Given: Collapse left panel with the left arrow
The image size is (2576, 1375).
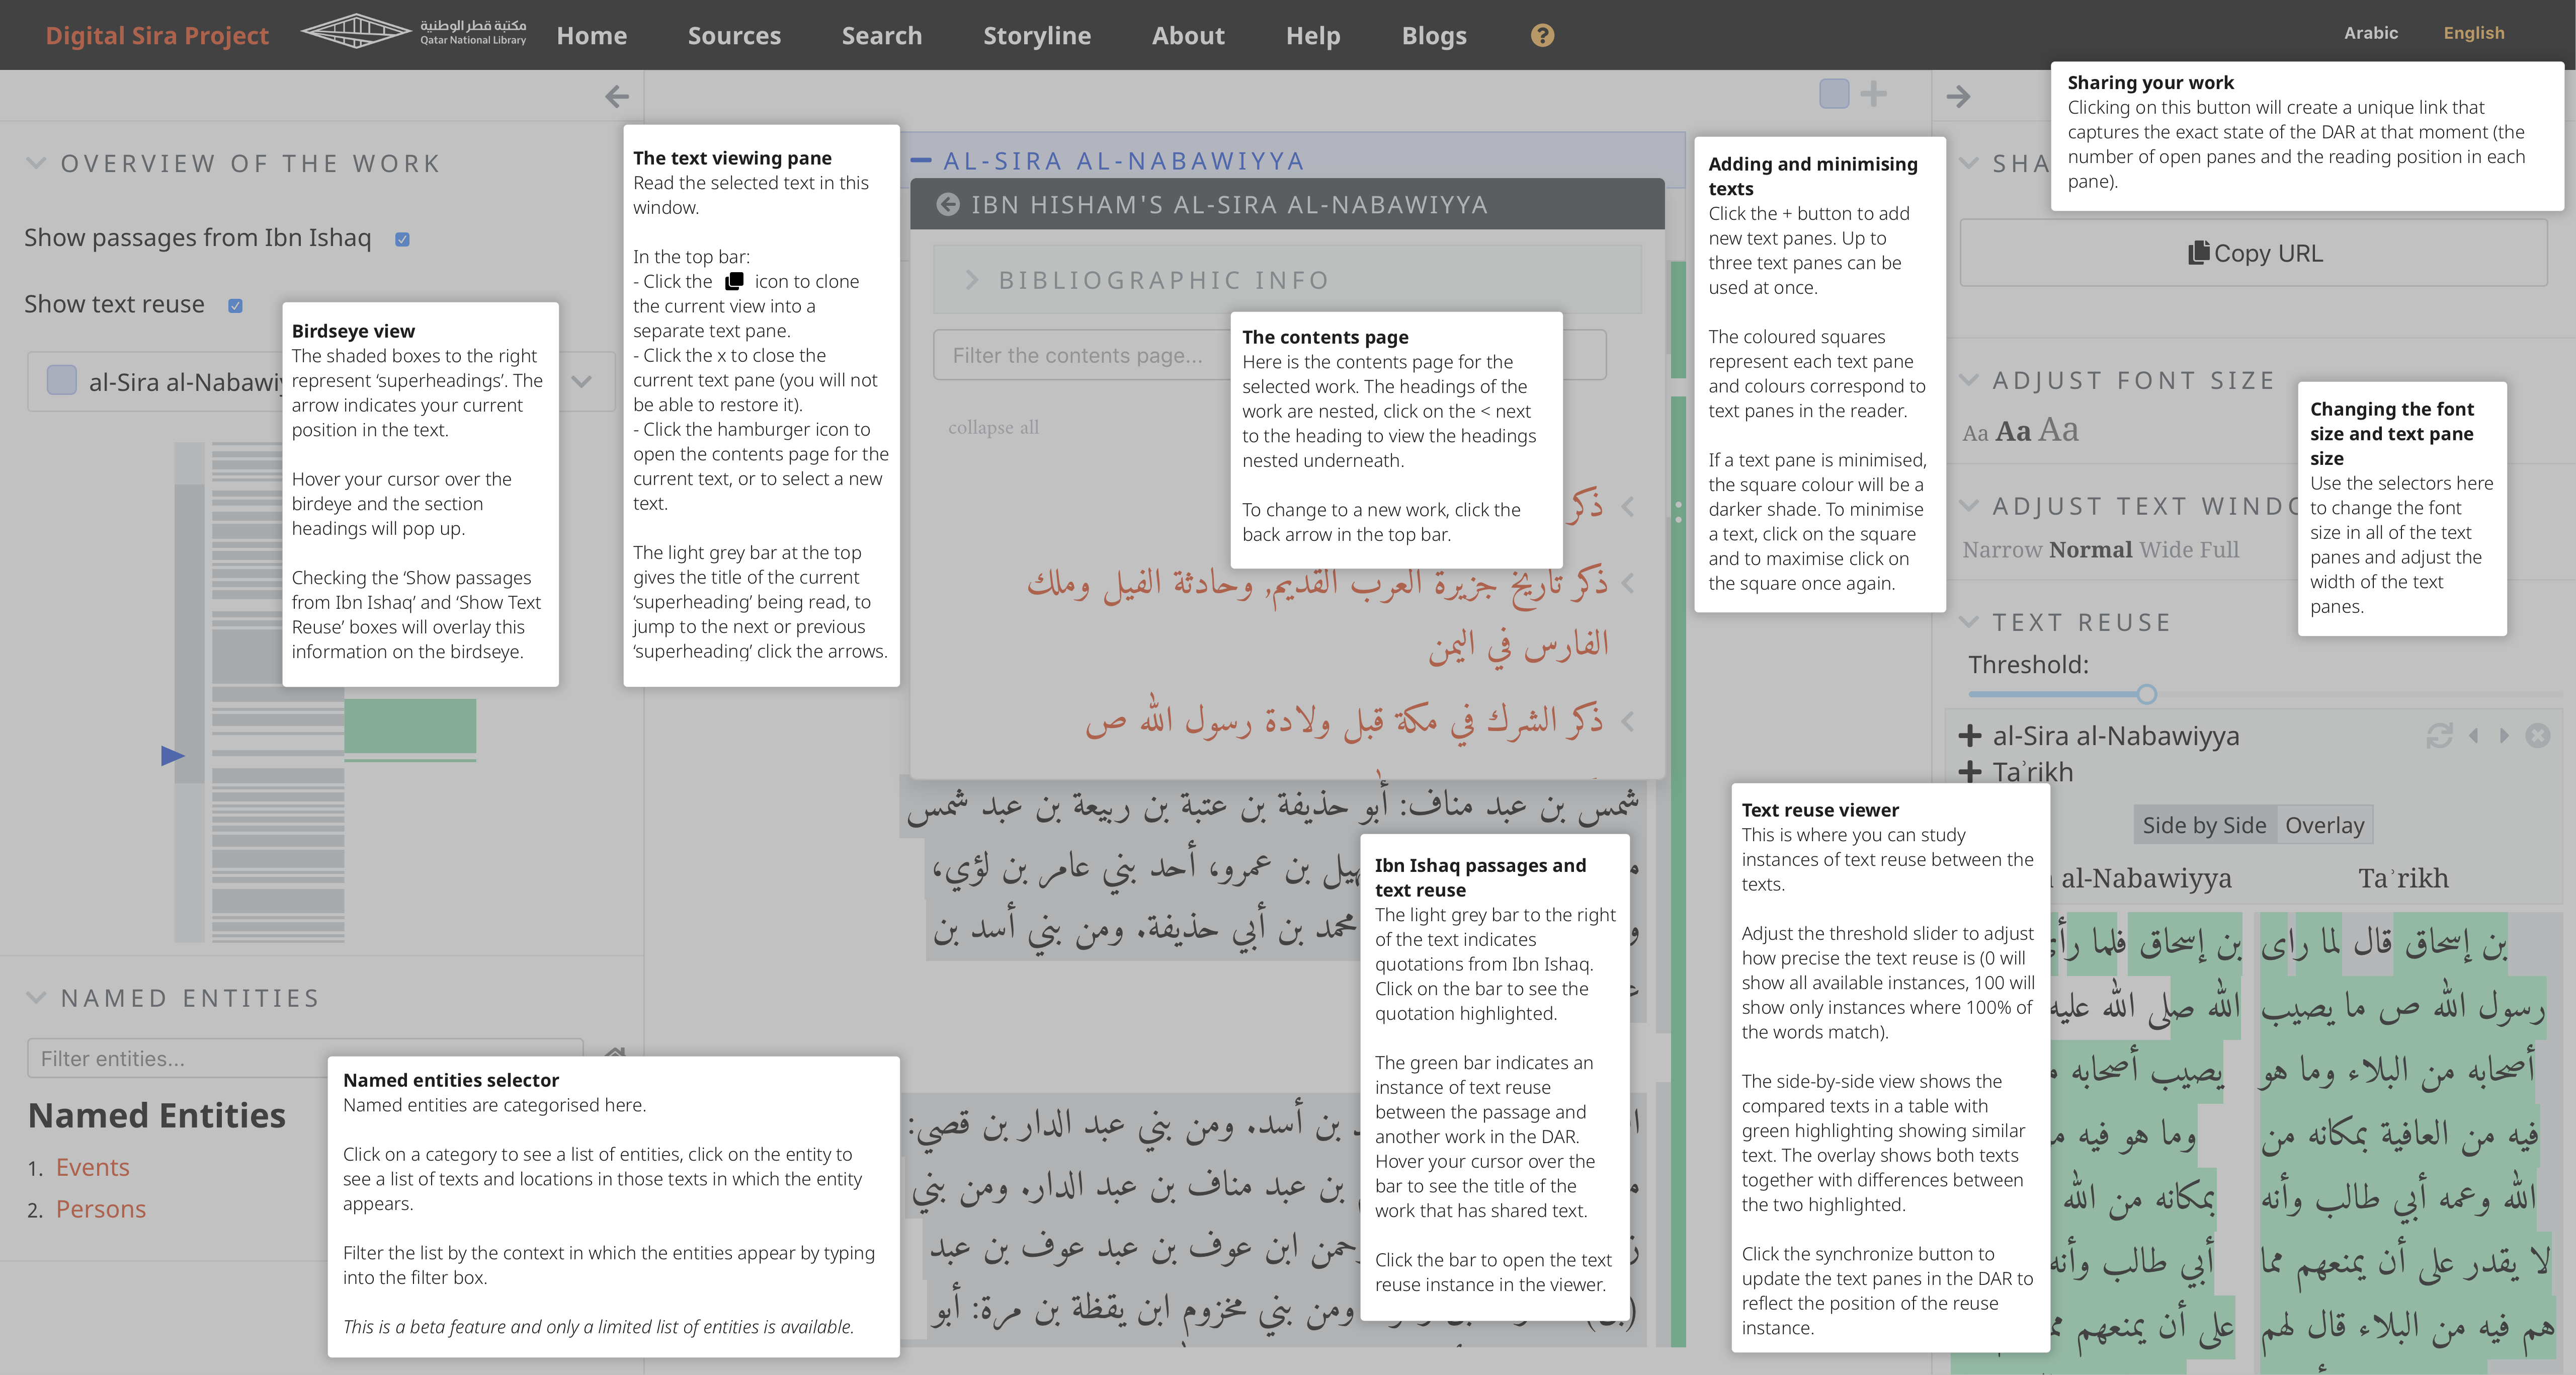Looking at the screenshot, I should pos(617,96).
